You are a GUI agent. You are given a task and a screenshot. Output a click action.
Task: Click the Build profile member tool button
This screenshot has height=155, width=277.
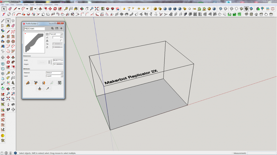pos(28,83)
